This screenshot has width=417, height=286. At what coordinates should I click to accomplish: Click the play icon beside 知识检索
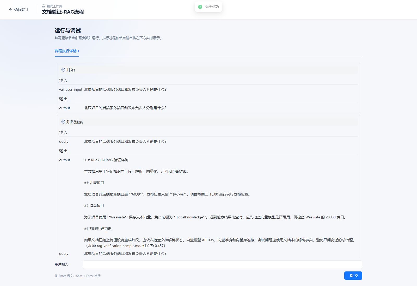(x=63, y=122)
